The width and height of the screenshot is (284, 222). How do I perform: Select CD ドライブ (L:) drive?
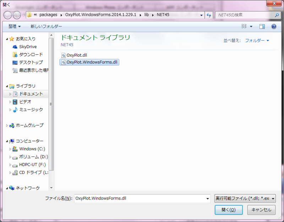click(x=34, y=173)
